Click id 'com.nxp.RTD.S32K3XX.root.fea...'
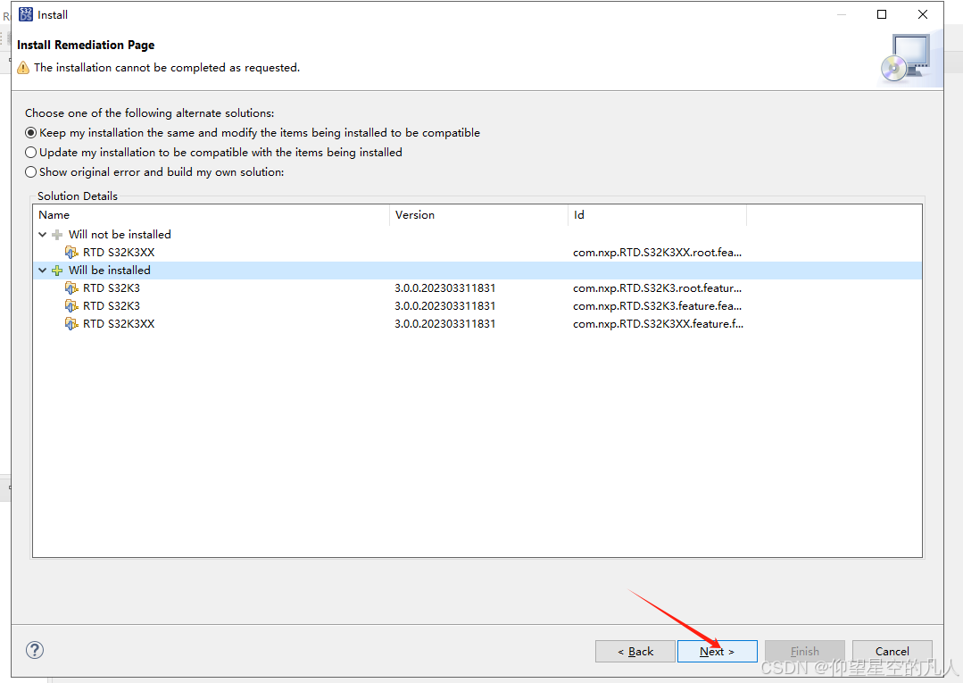The image size is (963, 683). pyautogui.click(x=657, y=253)
